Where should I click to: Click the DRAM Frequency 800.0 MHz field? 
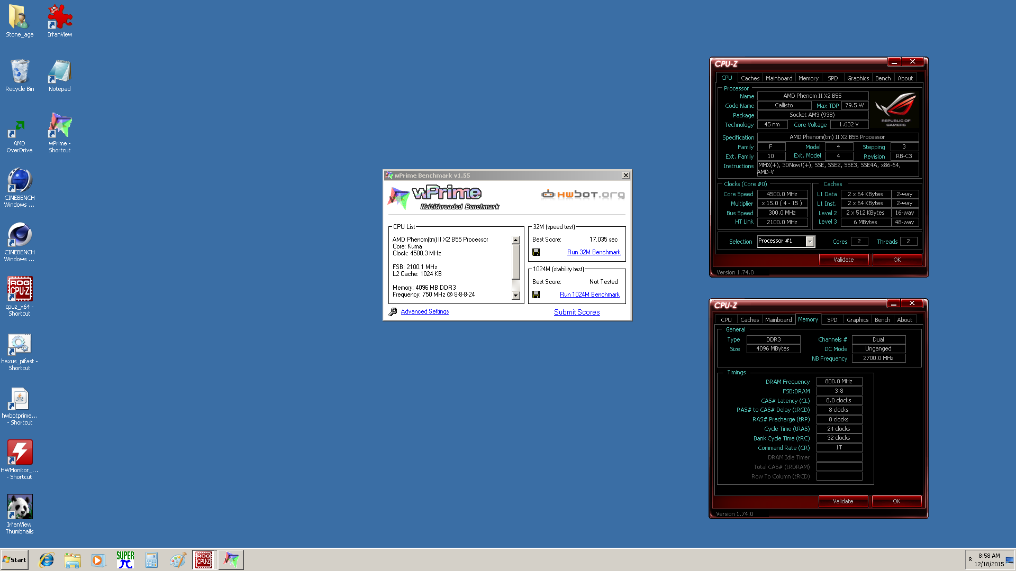[x=839, y=381]
